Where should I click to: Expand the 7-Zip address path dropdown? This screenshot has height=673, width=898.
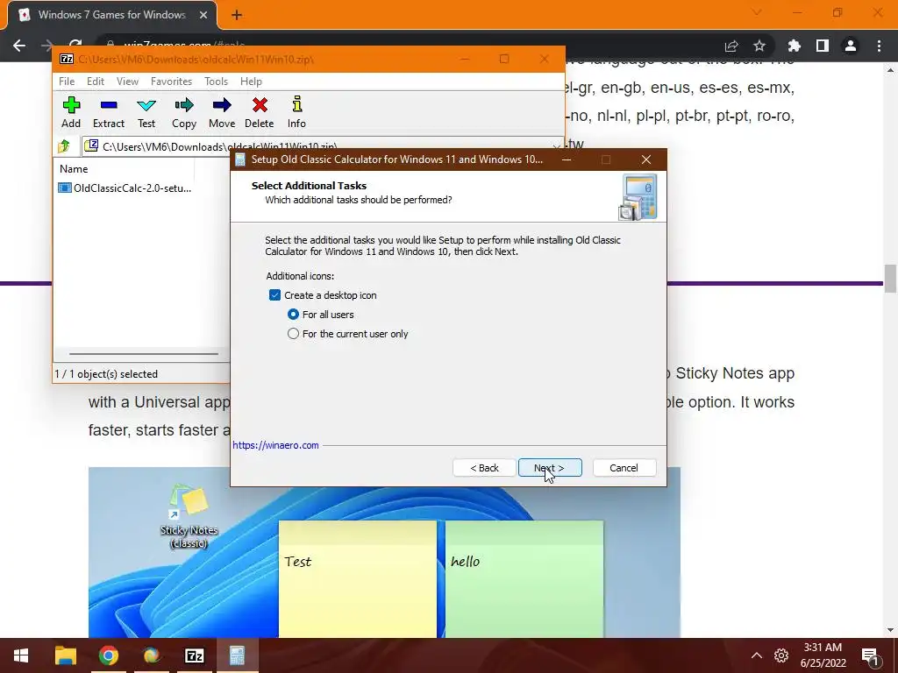[556, 147]
